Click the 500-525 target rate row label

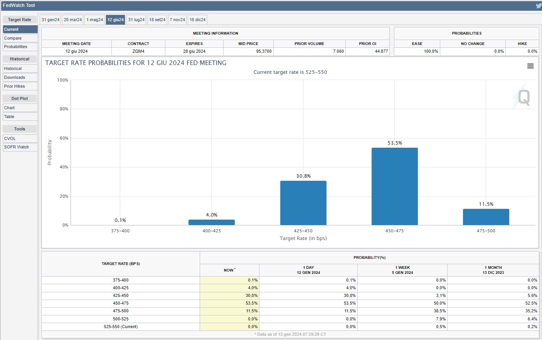121,319
